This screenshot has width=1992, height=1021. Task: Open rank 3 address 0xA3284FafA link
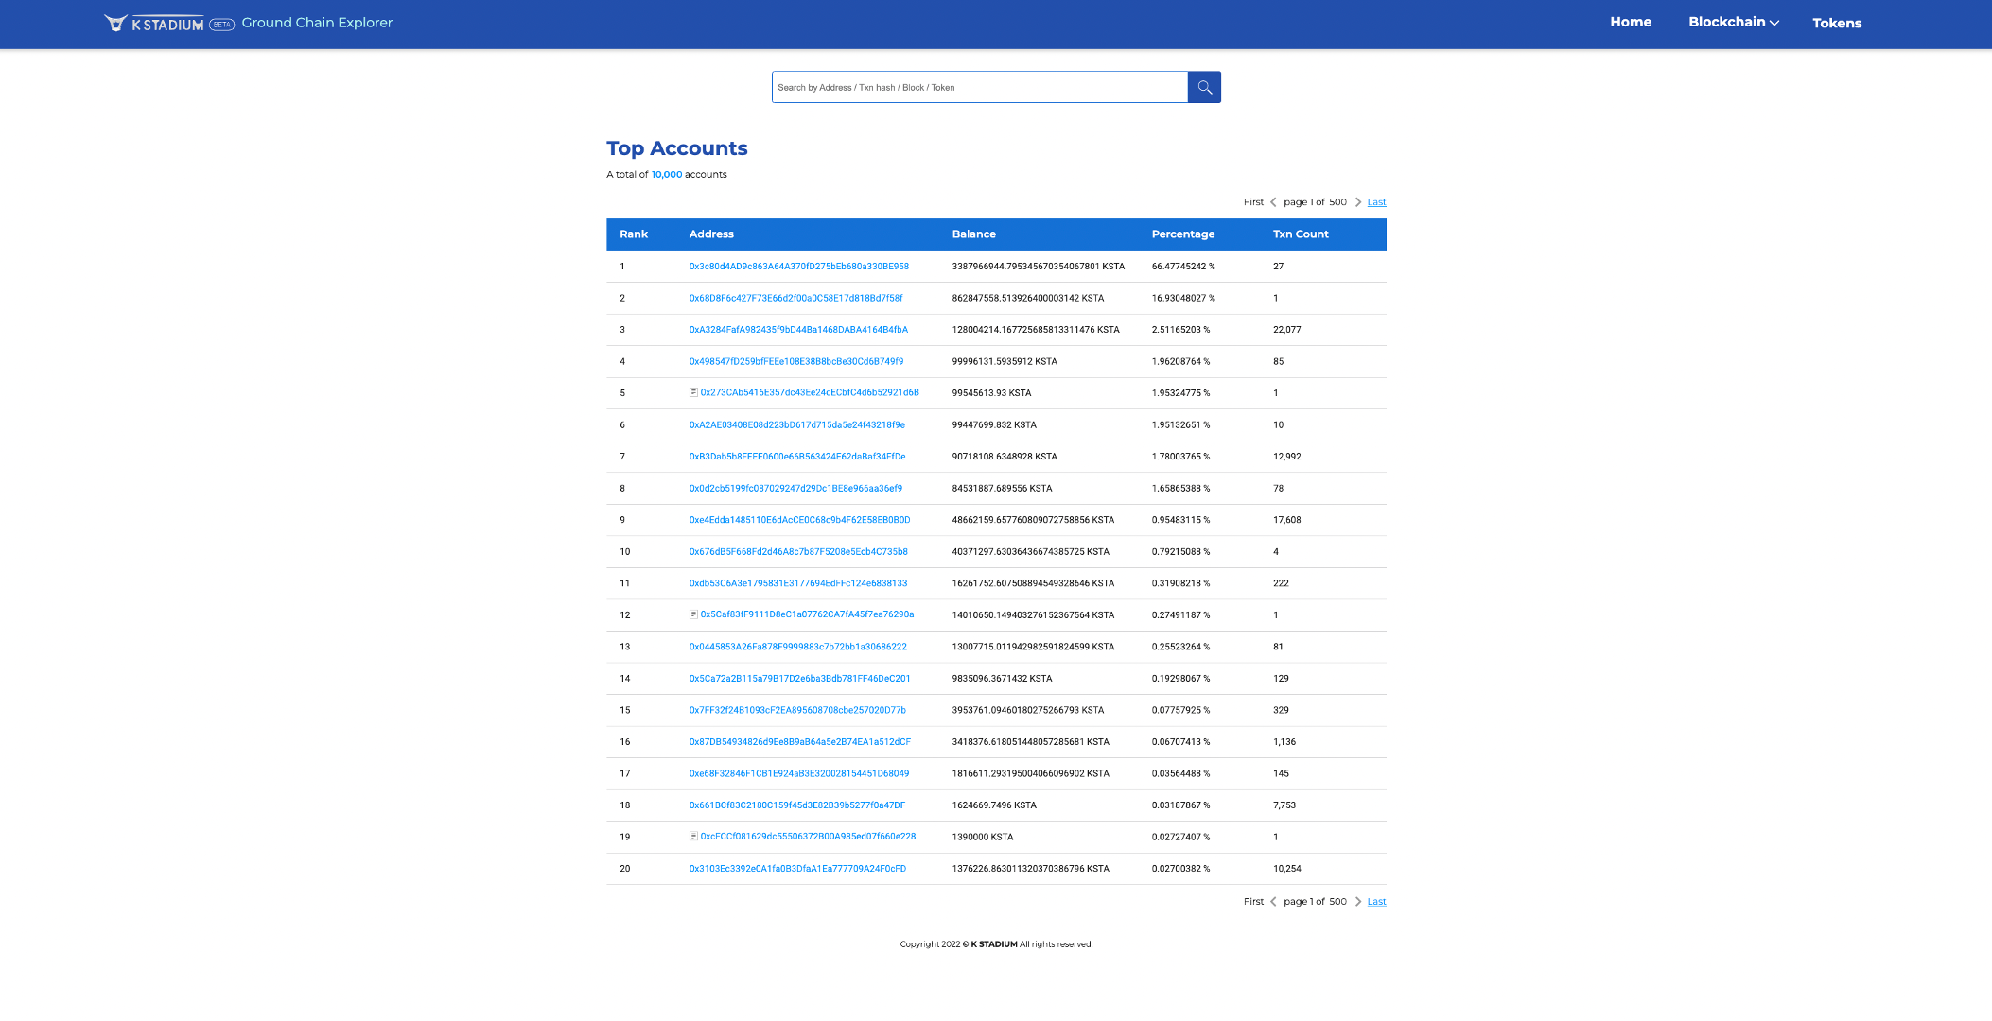point(798,330)
